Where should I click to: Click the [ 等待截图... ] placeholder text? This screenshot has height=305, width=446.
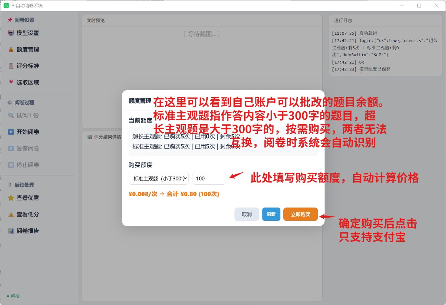click(x=202, y=34)
